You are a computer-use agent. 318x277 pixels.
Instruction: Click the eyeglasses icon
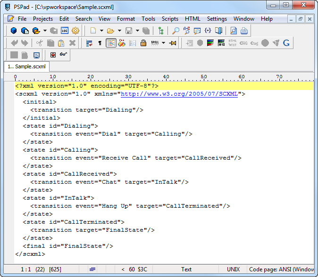click(64, 54)
